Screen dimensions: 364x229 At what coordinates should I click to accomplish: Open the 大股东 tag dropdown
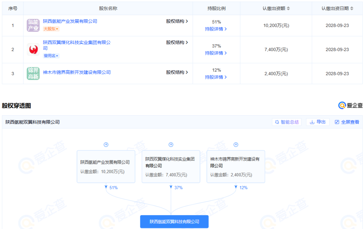pos(51,29)
